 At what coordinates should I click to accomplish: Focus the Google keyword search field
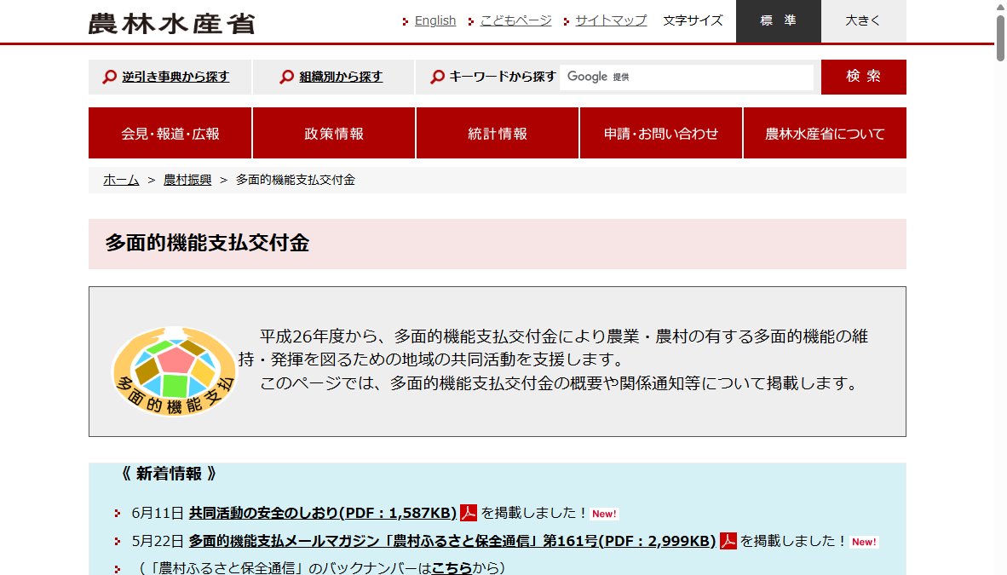tap(687, 78)
